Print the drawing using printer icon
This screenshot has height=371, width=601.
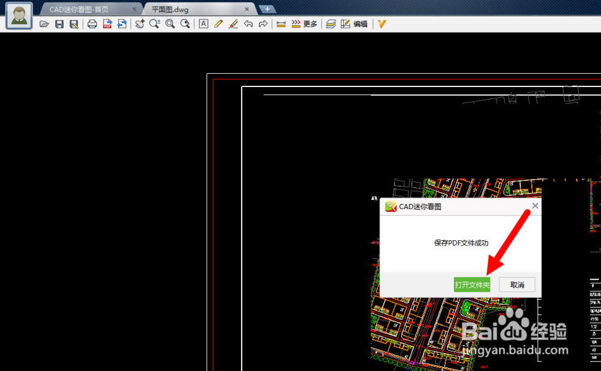point(92,24)
